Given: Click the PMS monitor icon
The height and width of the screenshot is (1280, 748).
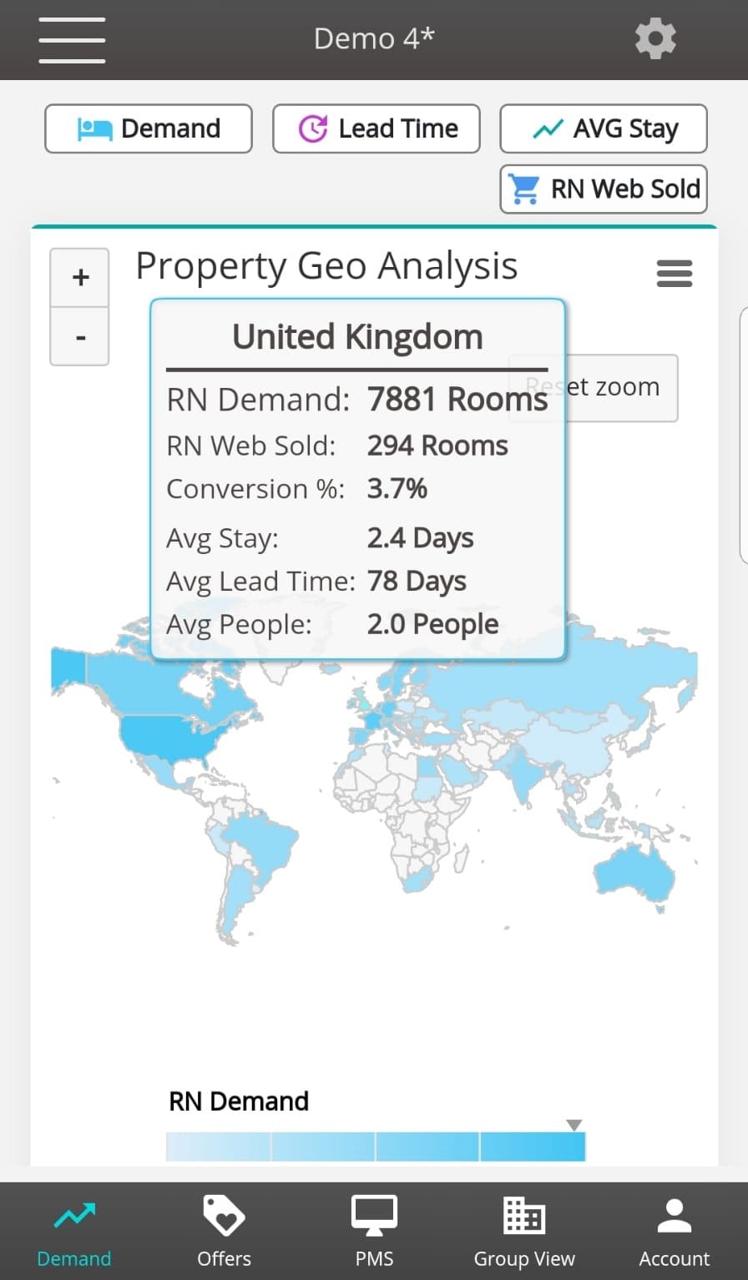Looking at the screenshot, I should click(x=374, y=1215).
